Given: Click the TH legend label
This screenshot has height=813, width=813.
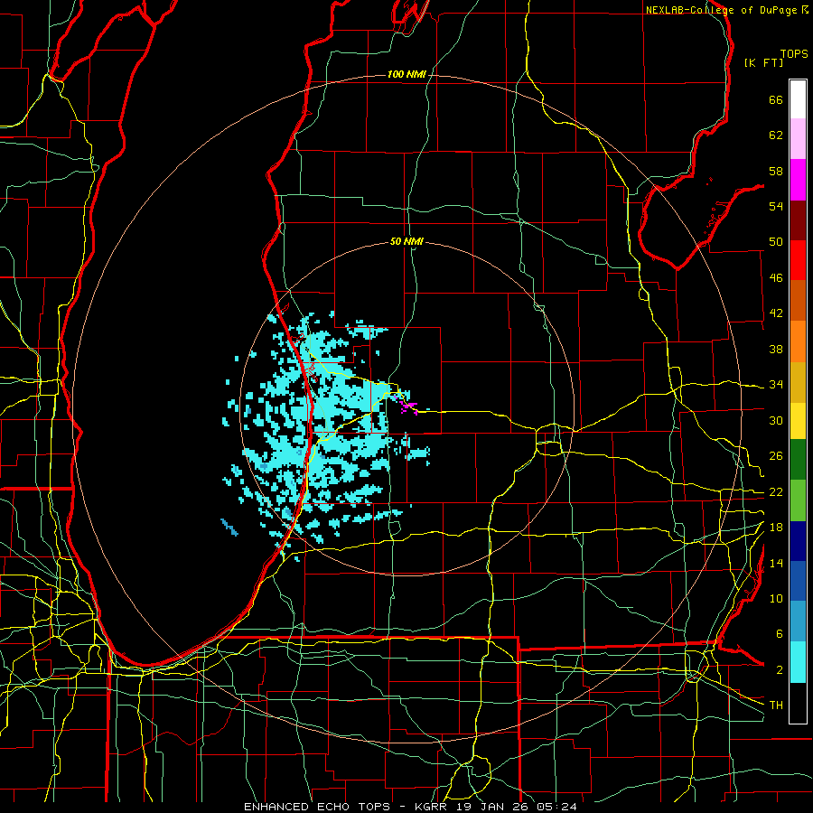Looking at the screenshot, I should click(x=776, y=706).
